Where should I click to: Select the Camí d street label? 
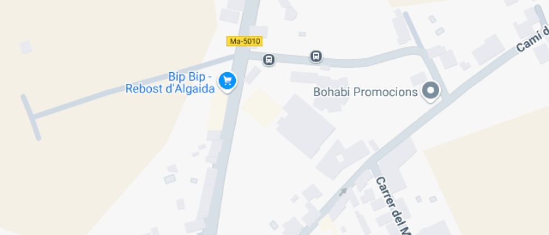coord(533,39)
